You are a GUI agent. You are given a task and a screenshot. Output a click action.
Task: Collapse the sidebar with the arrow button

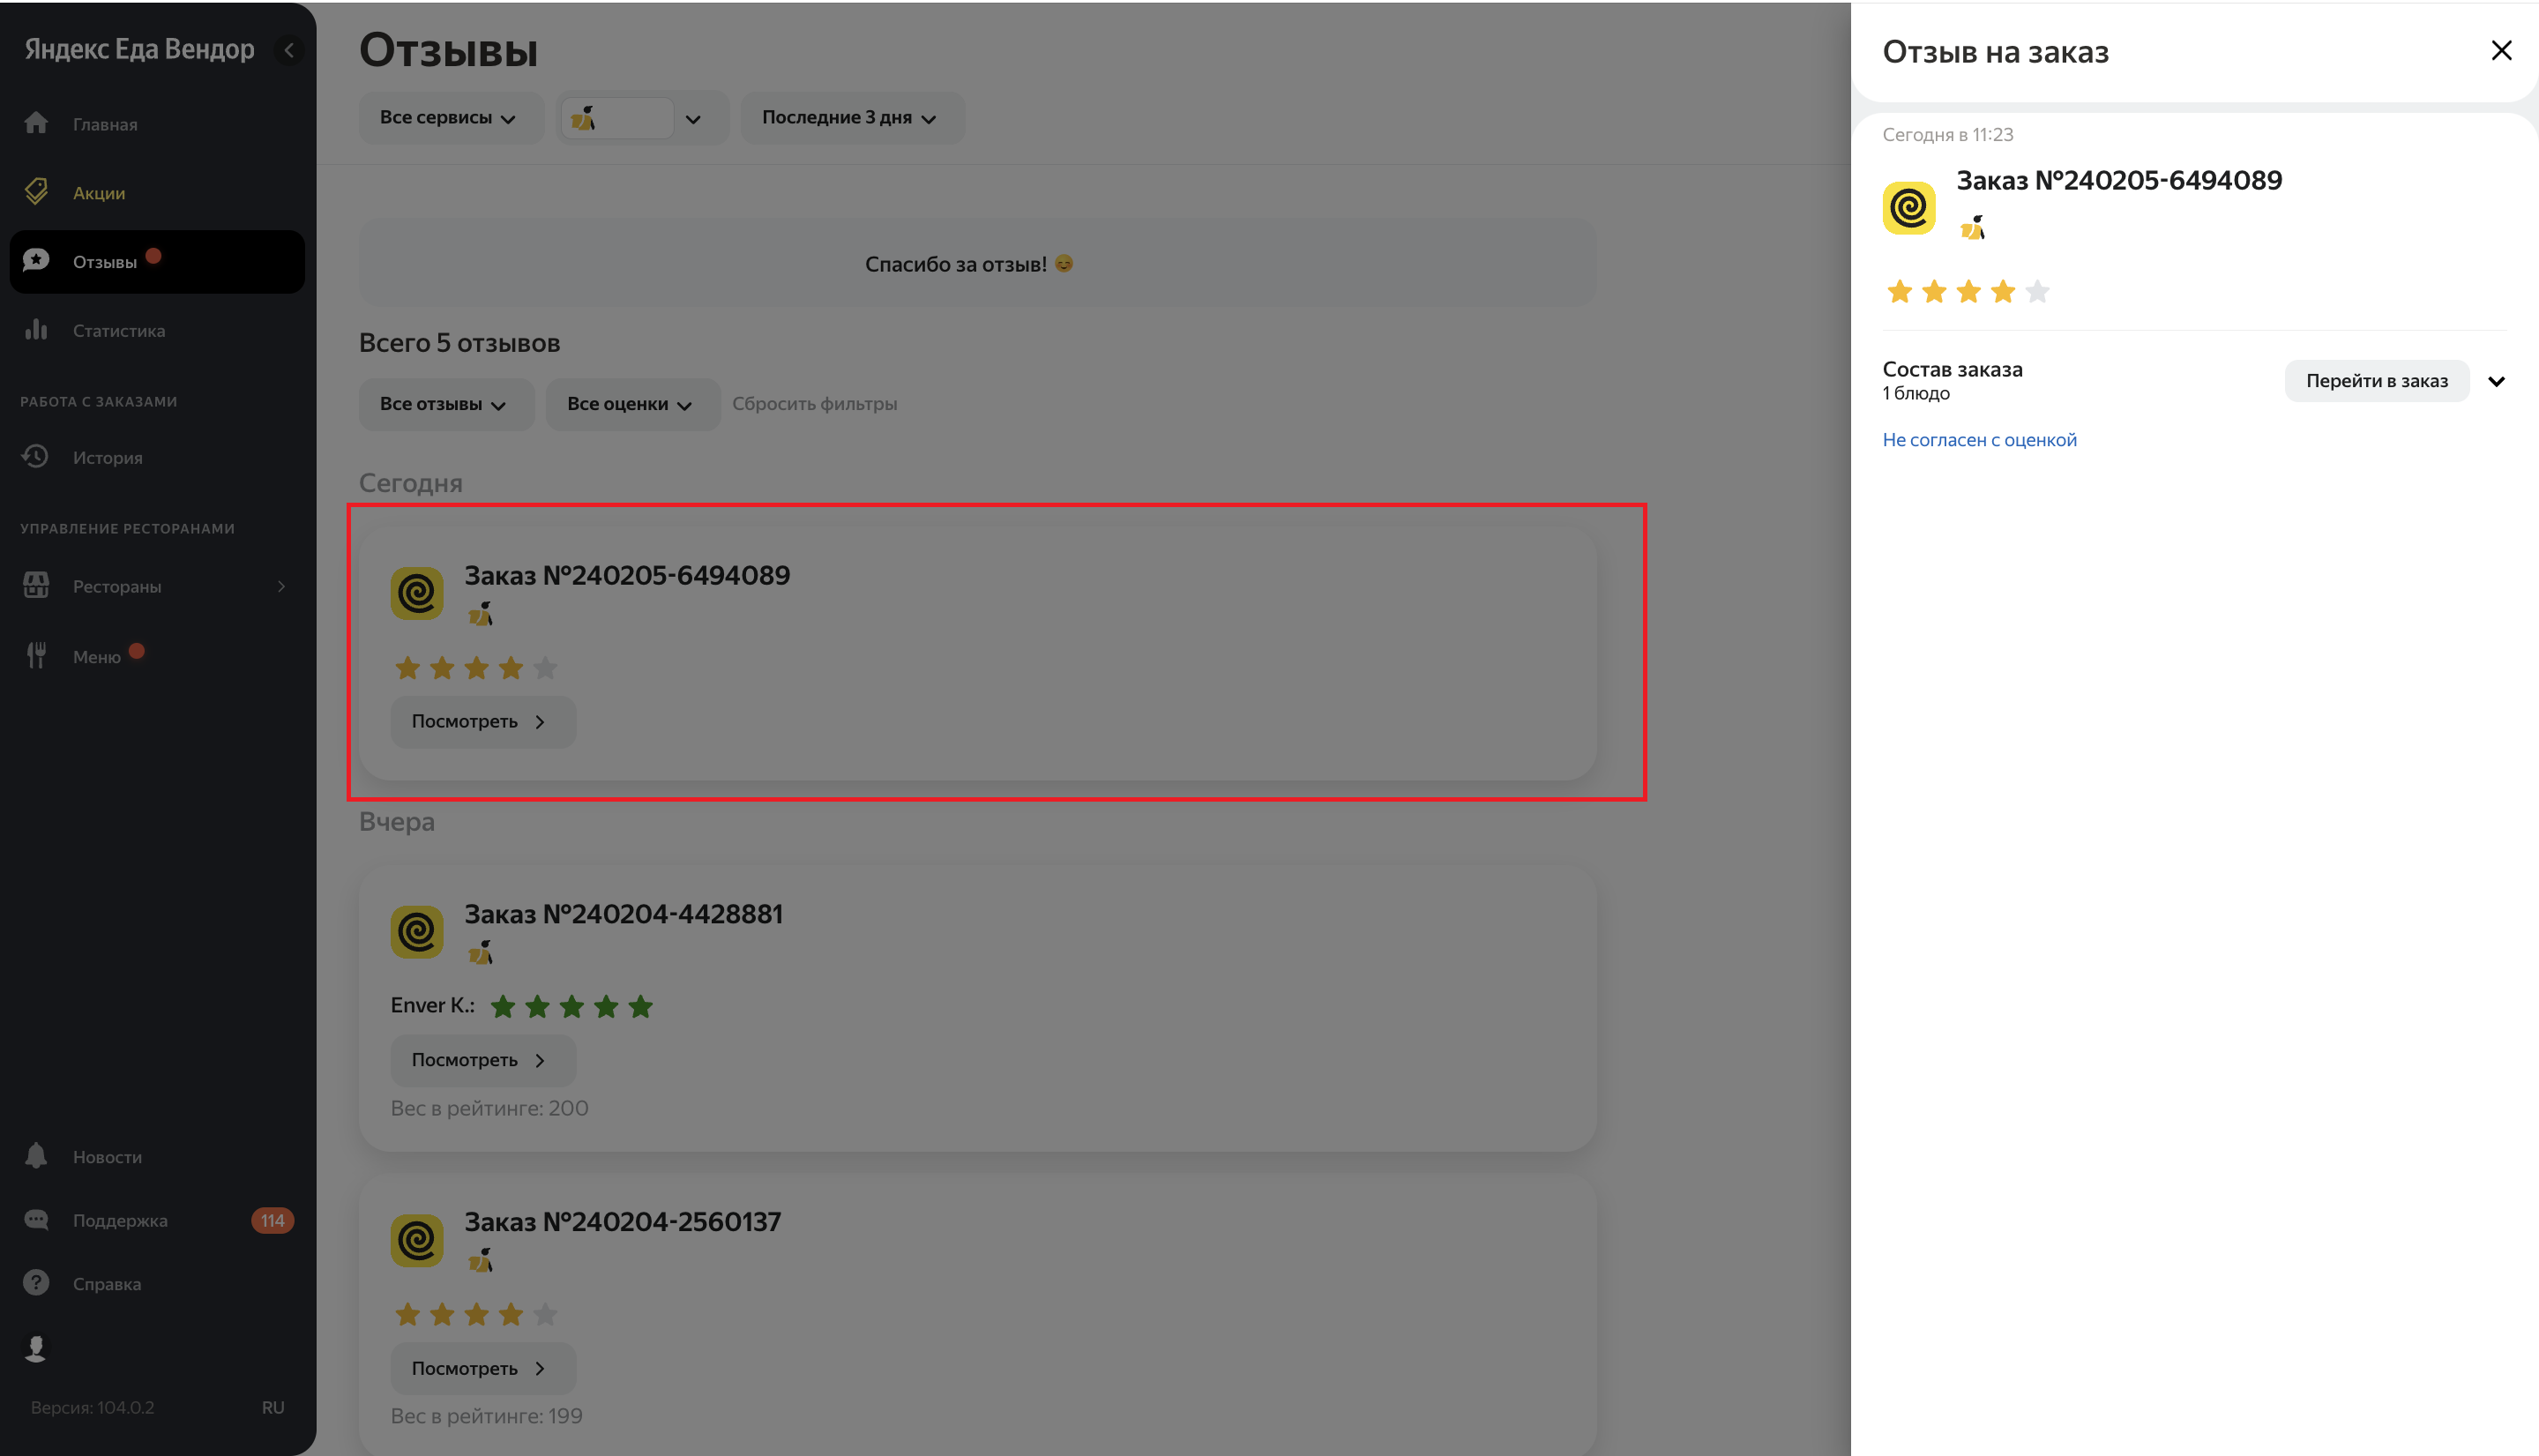pyautogui.click(x=289, y=50)
